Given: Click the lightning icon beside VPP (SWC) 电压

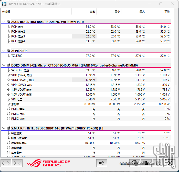Looking at the screenshot, I should [x=9, y=85].
